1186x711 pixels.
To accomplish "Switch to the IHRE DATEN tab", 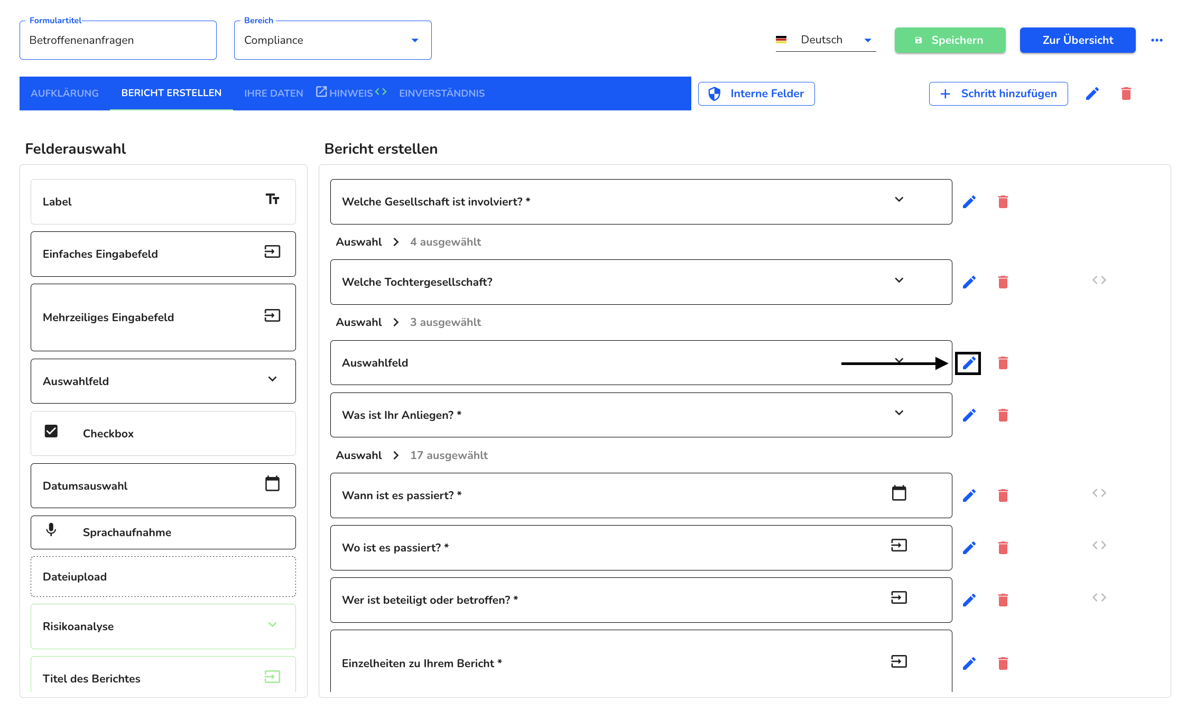I will coord(273,93).
